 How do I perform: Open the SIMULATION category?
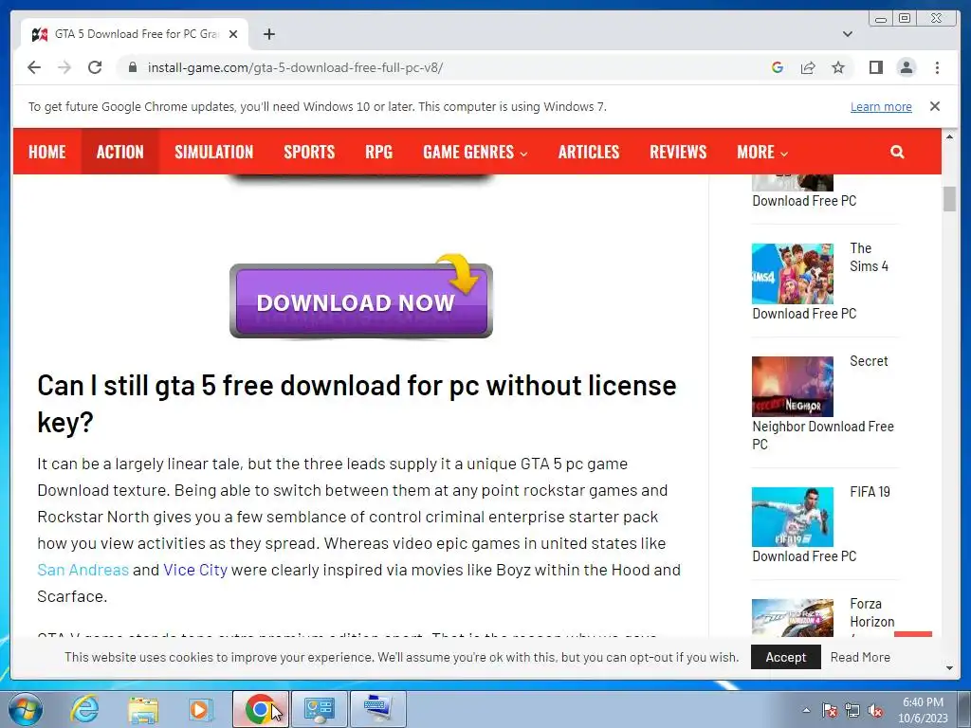[214, 152]
